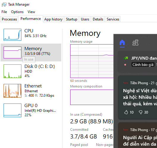Click the green JPY/VND trend arrow icon

[126, 58]
